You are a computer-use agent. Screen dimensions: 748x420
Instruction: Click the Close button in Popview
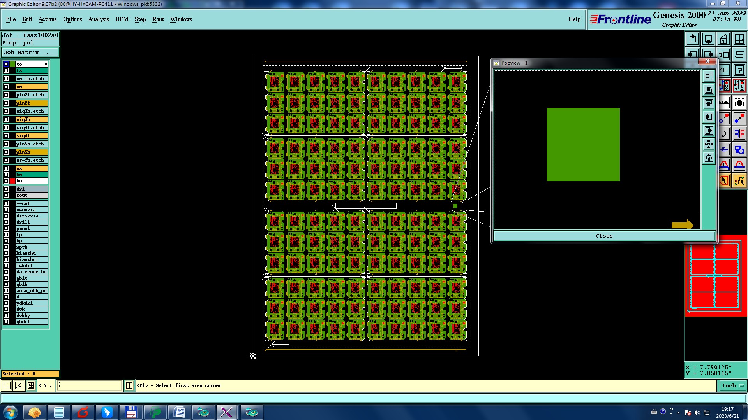point(604,236)
